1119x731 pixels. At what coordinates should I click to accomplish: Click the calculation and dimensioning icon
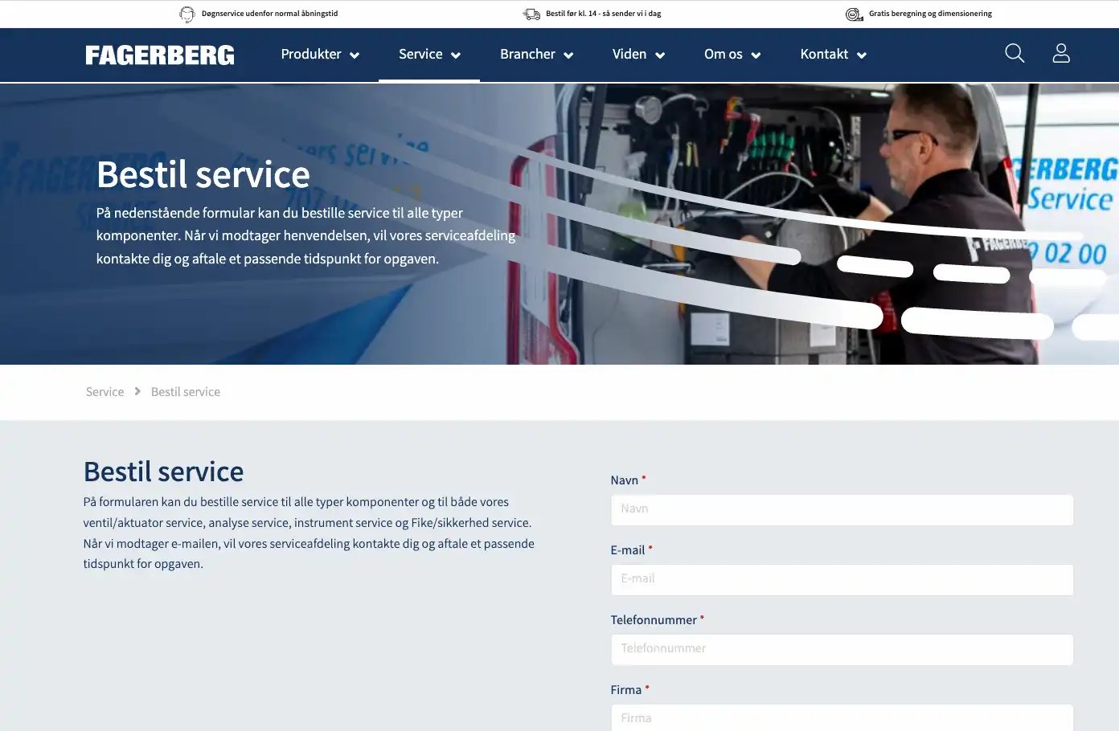point(854,14)
